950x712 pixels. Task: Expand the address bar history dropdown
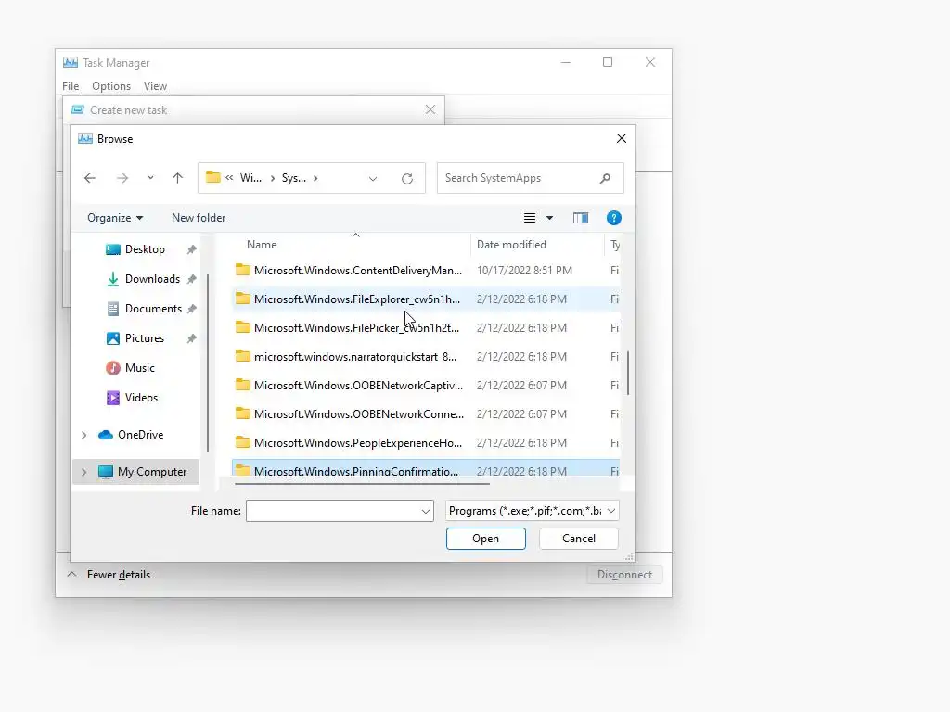pos(373,179)
